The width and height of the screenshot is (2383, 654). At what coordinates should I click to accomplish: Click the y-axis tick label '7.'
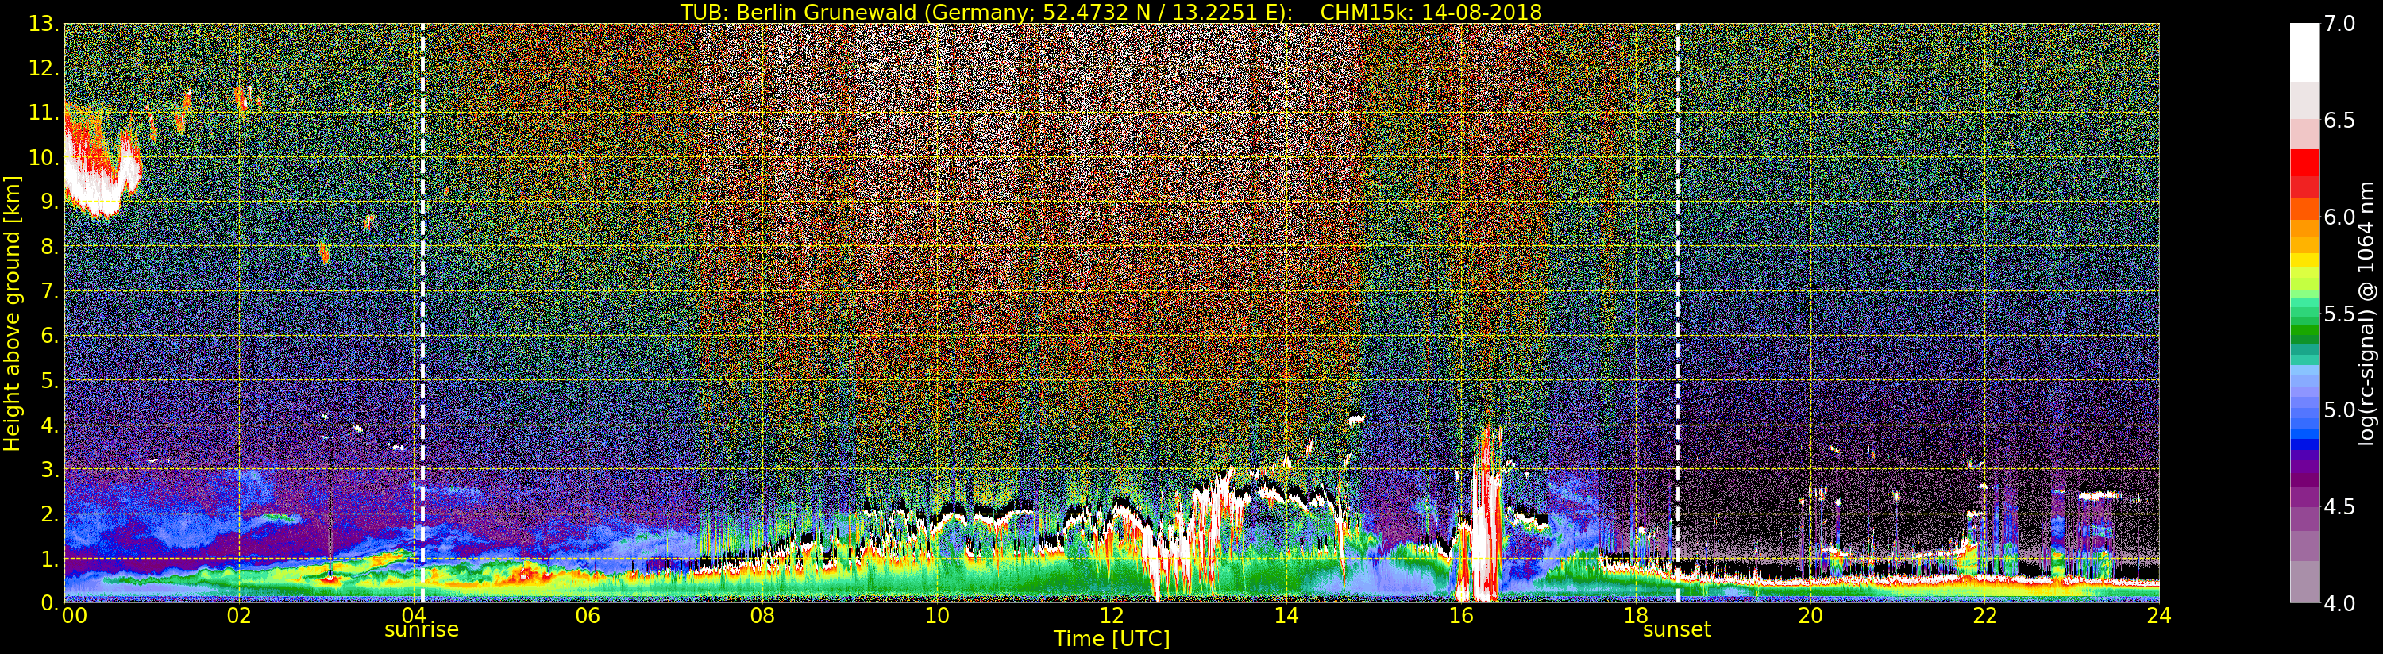(x=50, y=291)
